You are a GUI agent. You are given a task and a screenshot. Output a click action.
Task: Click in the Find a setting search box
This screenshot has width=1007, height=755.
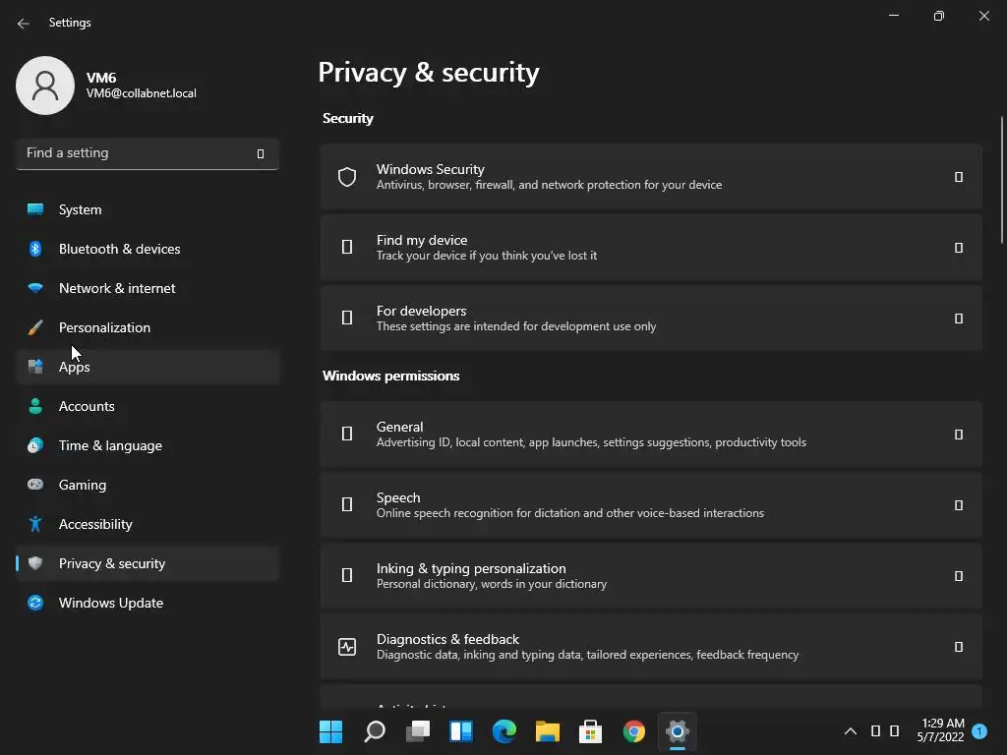148,153
